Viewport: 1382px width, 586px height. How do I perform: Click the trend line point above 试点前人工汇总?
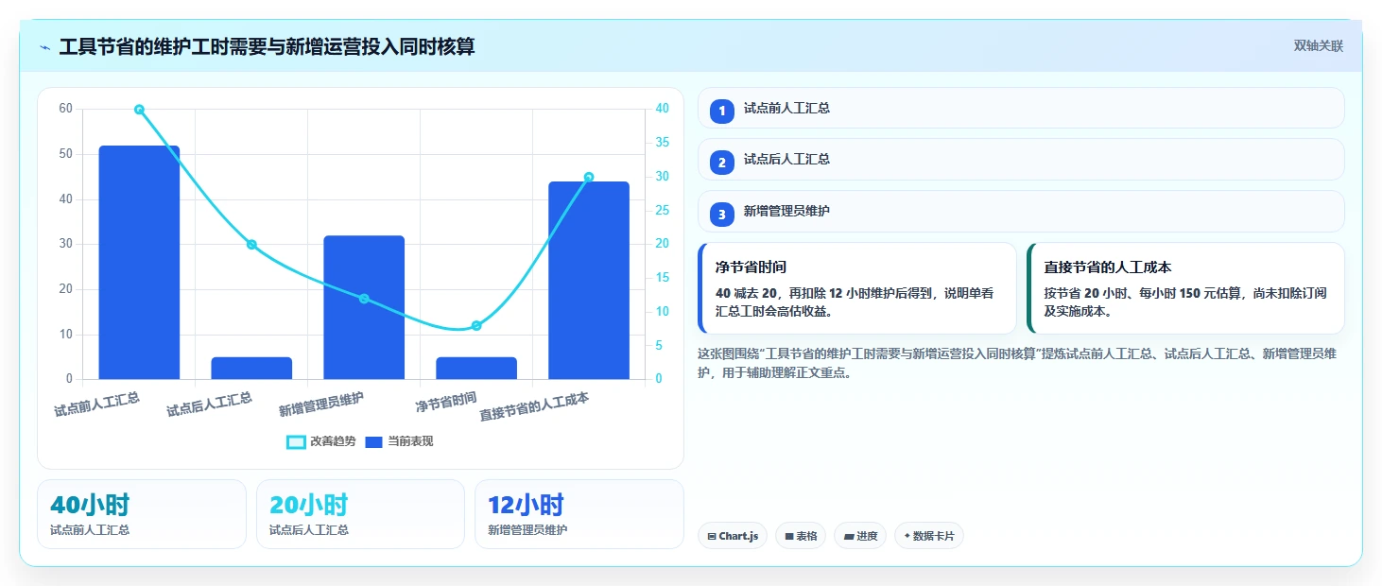(x=139, y=110)
